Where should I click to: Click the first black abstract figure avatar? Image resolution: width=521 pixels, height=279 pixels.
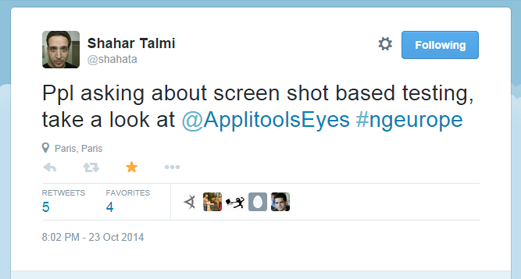[x=189, y=202]
